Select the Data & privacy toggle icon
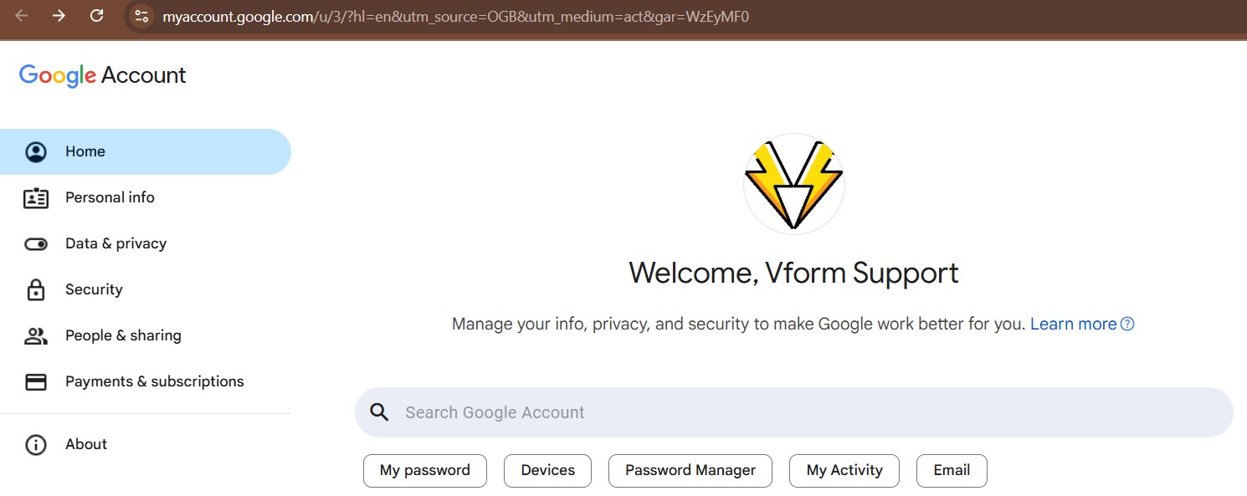Image resolution: width=1247 pixels, height=496 pixels. pyautogui.click(x=35, y=243)
